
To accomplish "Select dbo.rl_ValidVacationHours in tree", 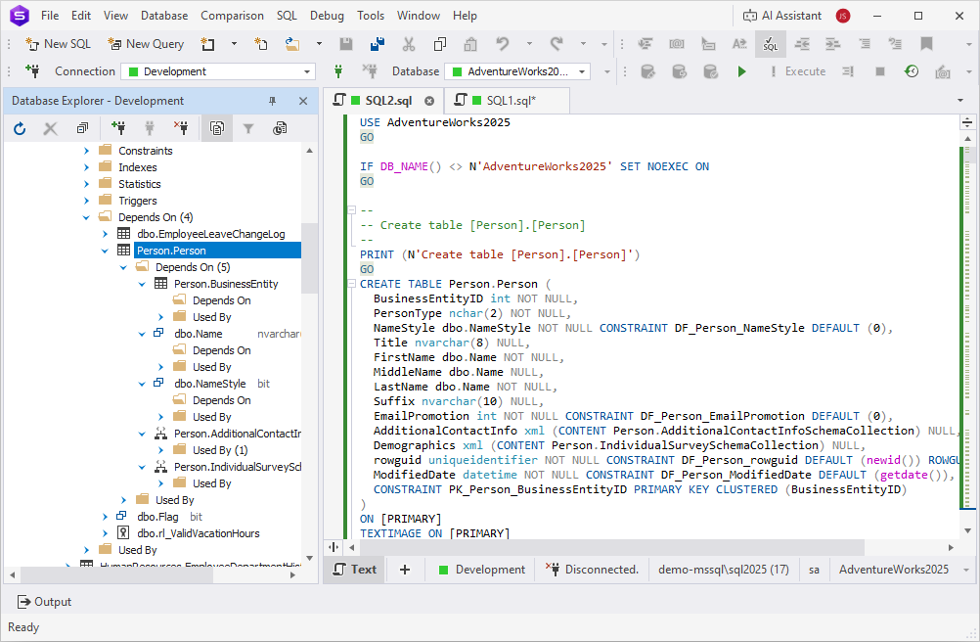I will 199,533.
